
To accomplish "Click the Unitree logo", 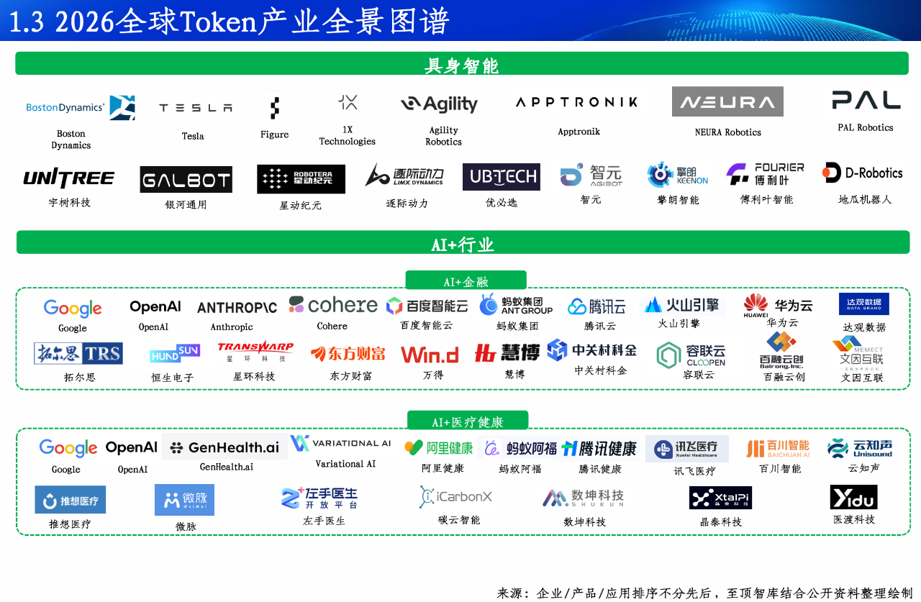I will point(69,178).
